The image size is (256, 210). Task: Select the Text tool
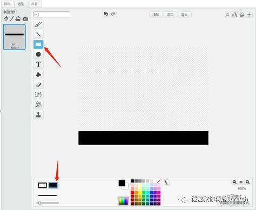click(38, 64)
